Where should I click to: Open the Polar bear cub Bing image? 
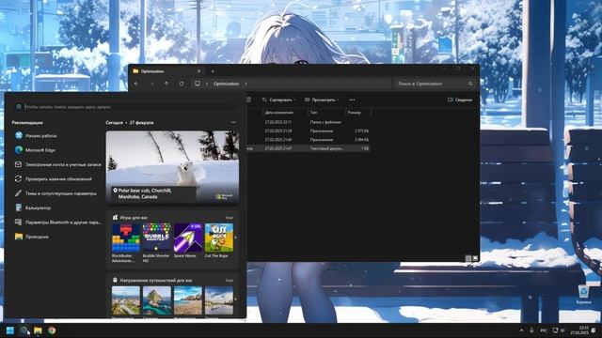172,167
